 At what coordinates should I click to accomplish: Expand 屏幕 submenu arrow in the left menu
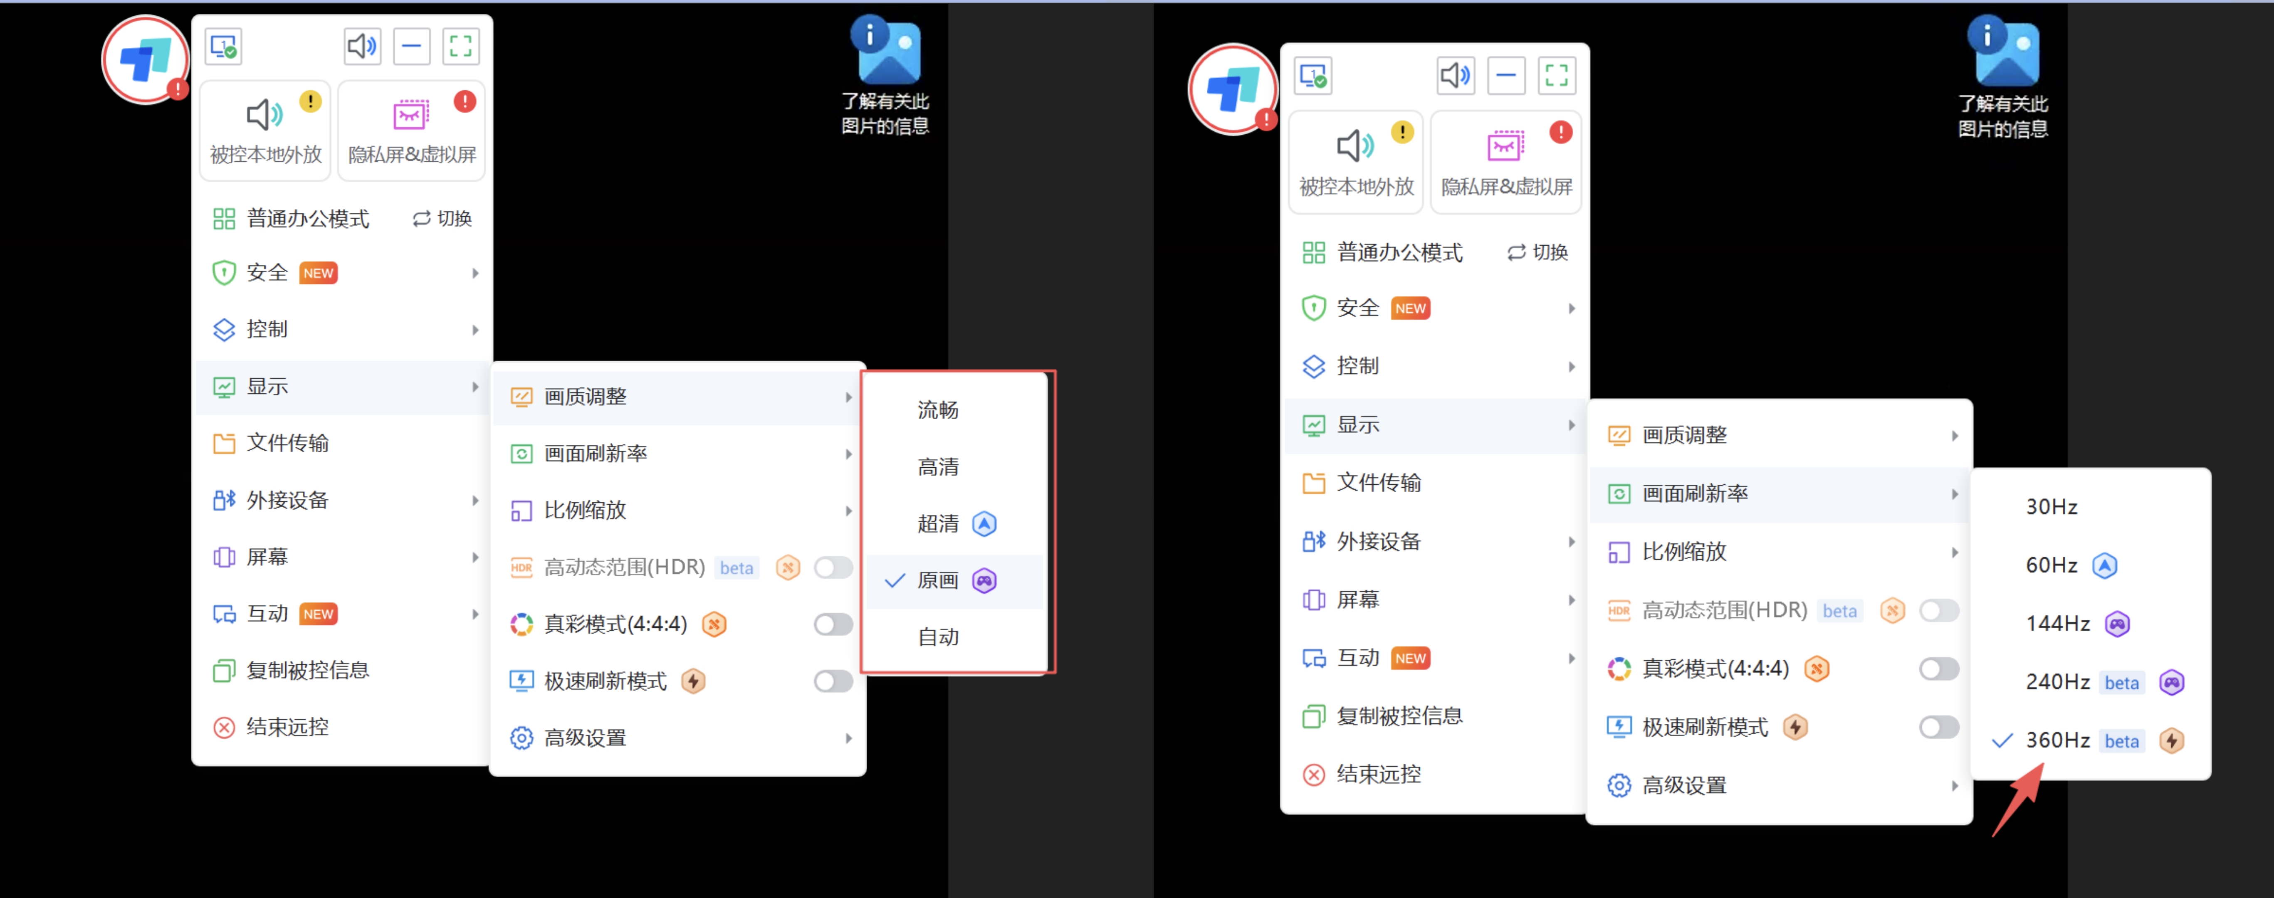tap(475, 557)
